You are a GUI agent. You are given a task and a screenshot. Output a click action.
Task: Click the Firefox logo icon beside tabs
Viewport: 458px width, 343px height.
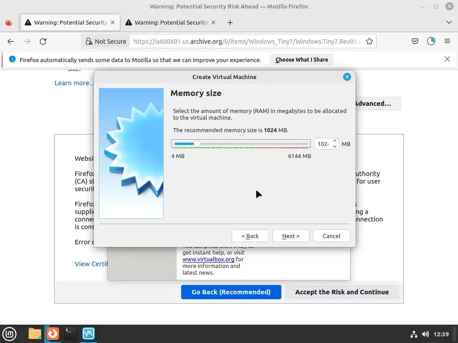[9, 22]
